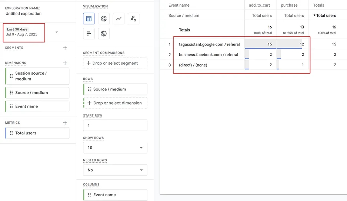Click the sort arrow on Totals Total users

pyautogui.click(x=314, y=15)
